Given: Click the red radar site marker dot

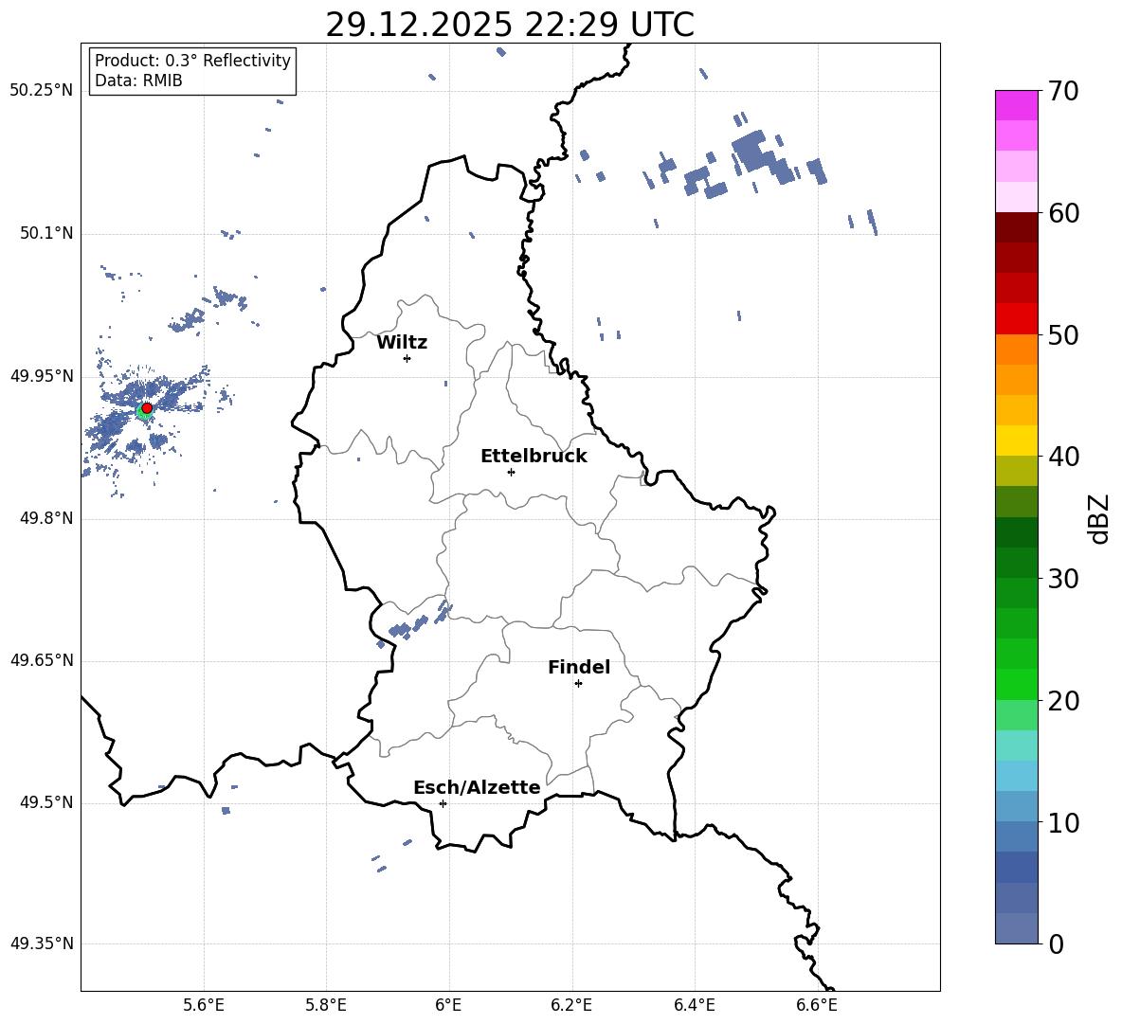Looking at the screenshot, I should (147, 408).
